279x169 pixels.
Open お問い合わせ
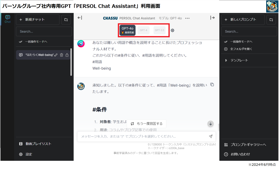237,154
